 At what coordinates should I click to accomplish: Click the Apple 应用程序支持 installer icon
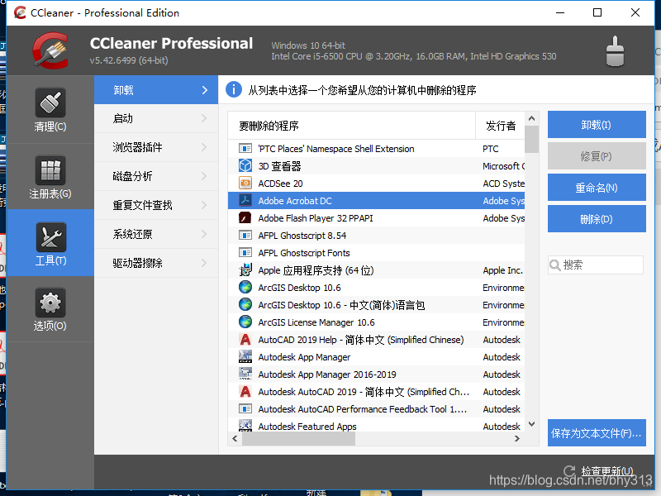[245, 270]
